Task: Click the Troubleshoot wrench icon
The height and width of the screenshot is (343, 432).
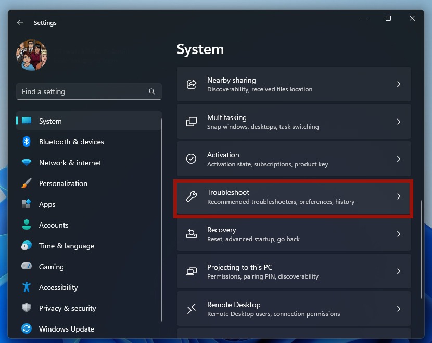Action: tap(192, 196)
